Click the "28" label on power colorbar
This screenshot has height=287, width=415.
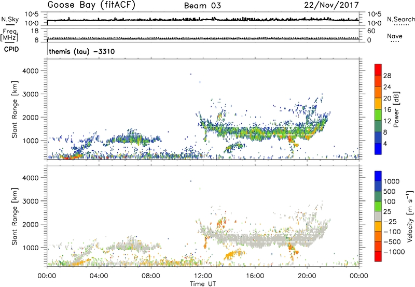(x=387, y=76)
